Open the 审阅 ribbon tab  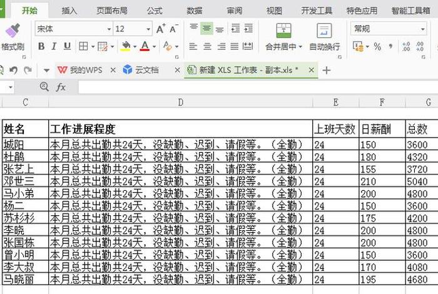tap(235, 11)
